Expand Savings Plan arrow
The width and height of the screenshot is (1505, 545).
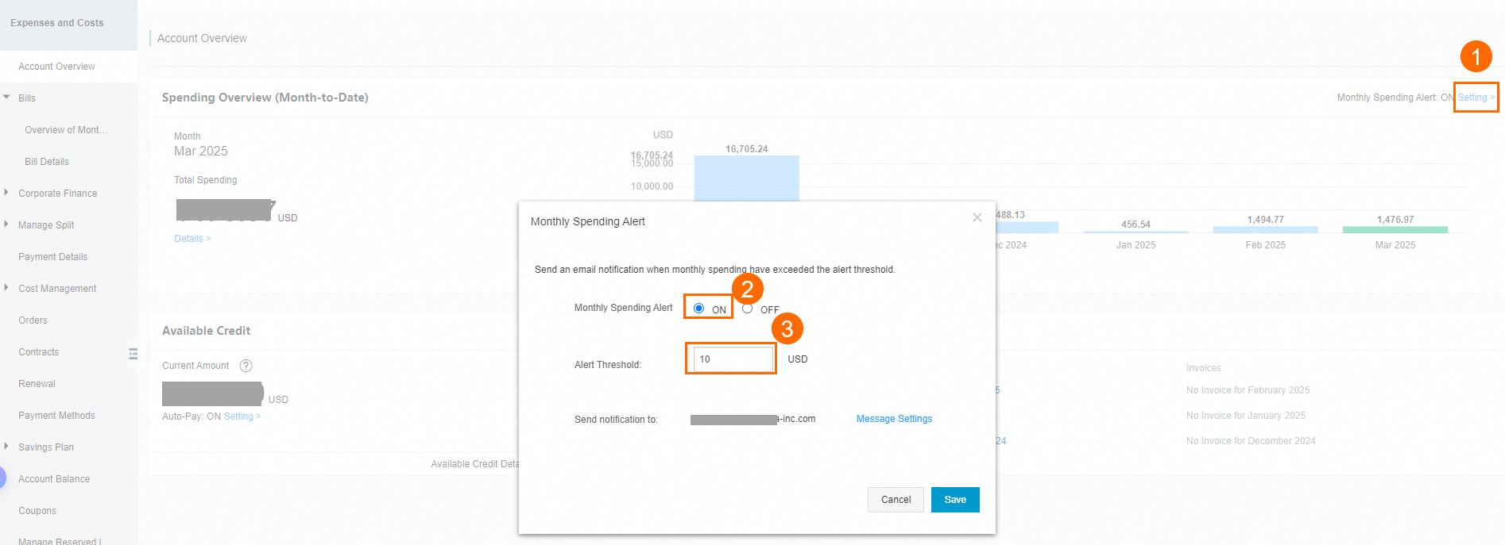(6, 447)
